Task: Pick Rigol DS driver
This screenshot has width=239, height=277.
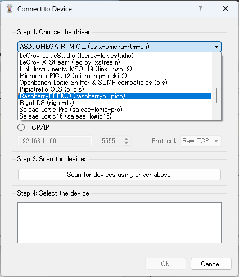Action: (x=115, y=103)
